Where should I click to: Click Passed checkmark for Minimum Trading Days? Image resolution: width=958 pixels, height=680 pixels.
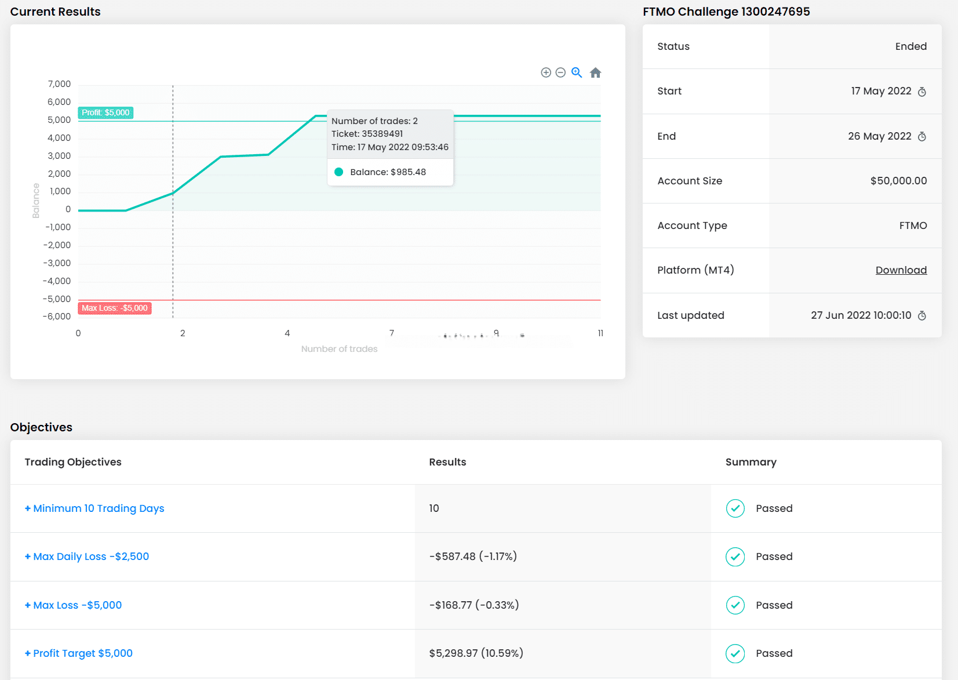tap(735, 508)
